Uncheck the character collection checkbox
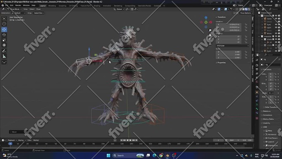Image resolution: width=282 pixels, height=159 pixels. point(273,37)
